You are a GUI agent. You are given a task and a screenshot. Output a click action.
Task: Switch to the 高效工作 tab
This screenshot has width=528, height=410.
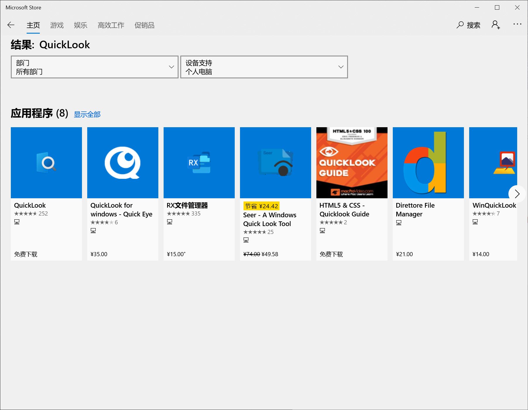coord(111,25)
